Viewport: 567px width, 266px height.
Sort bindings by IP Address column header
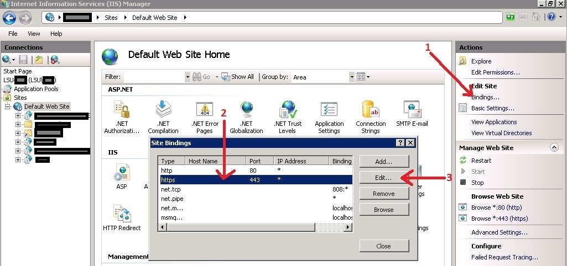pos(301,161)
